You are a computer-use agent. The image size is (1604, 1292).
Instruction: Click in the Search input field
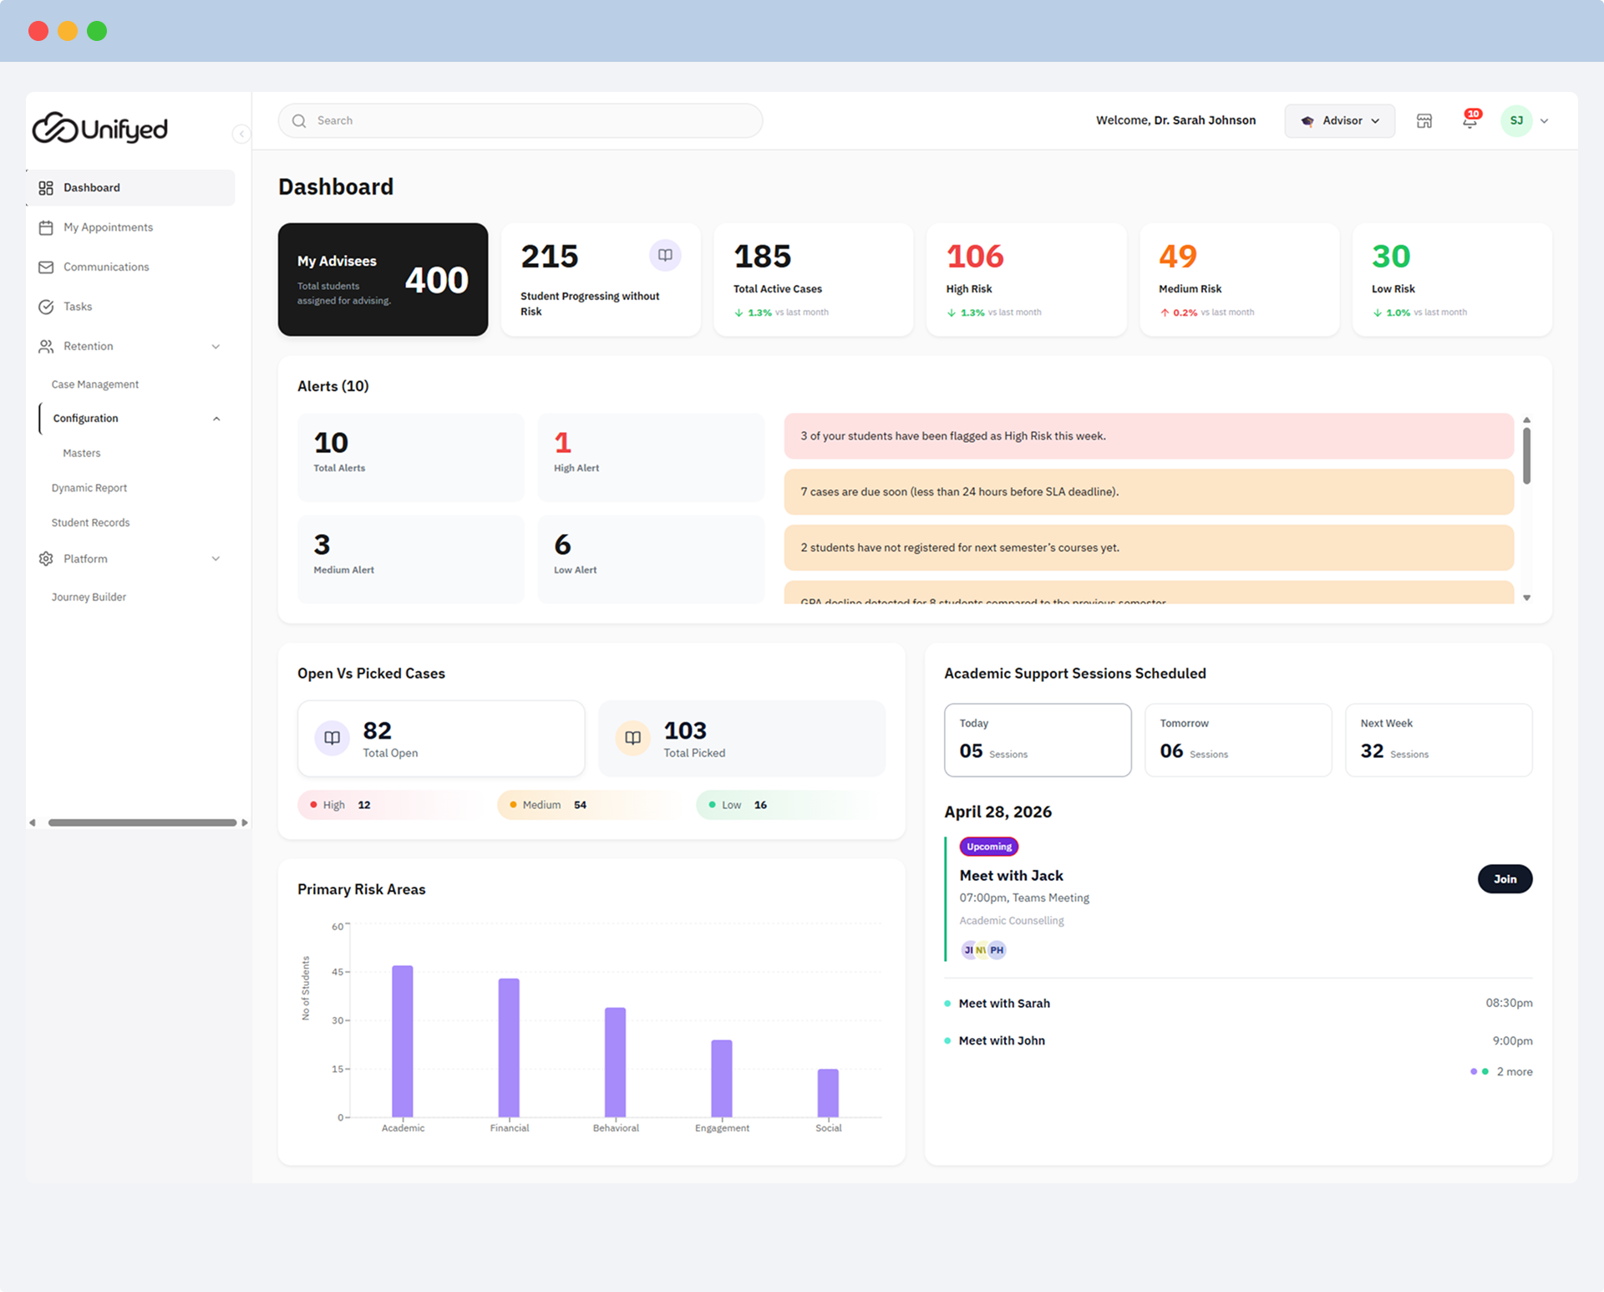coord(520,121)
